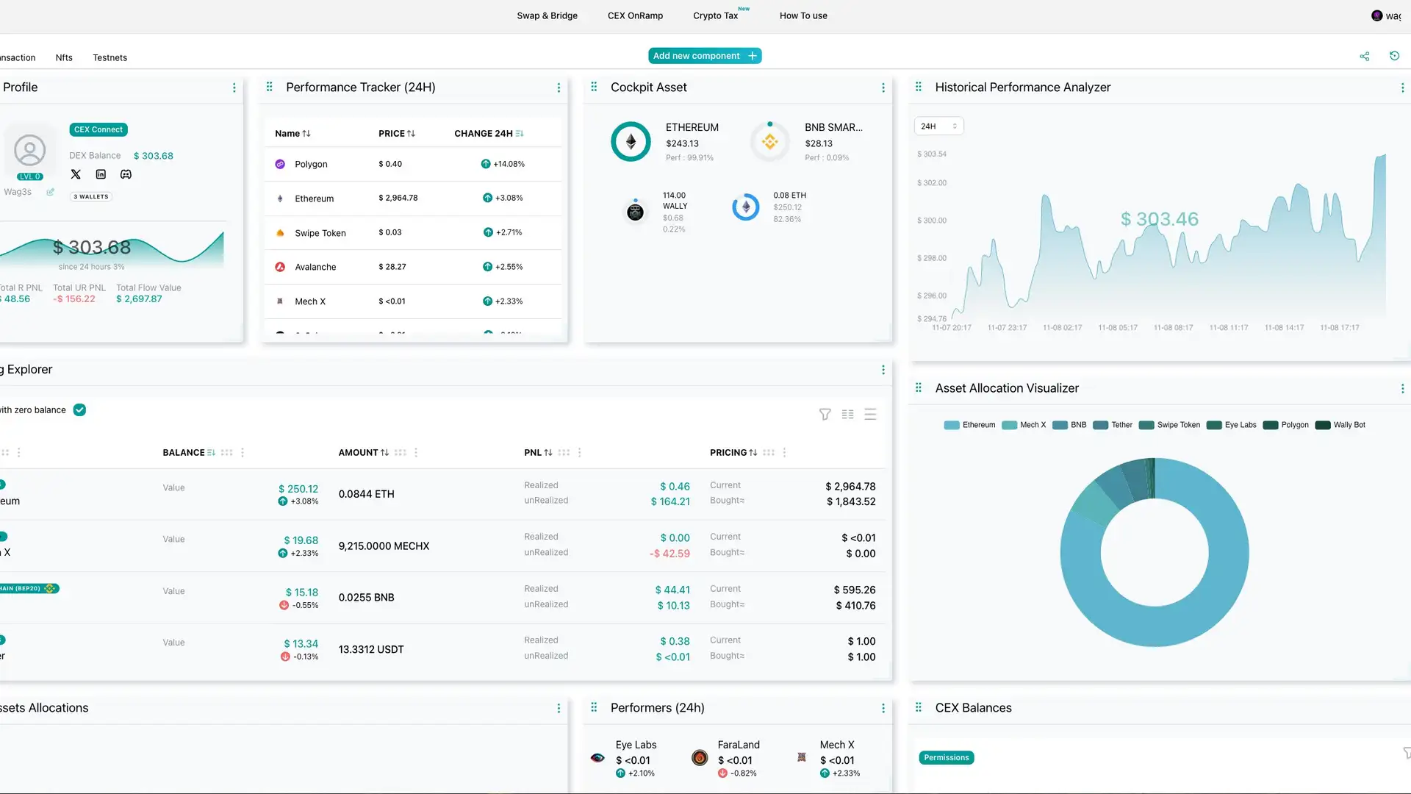Click the edit pencil next to Wag3s
The height and width of the screenshot is (794, 1411).
[51, 192]
